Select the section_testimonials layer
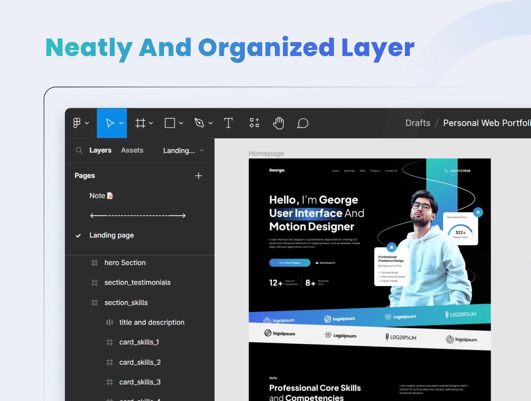 [137, 282]
